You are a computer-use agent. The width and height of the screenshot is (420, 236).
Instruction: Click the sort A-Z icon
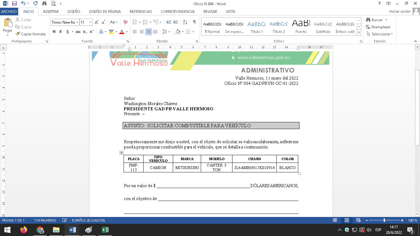[185, 22]
